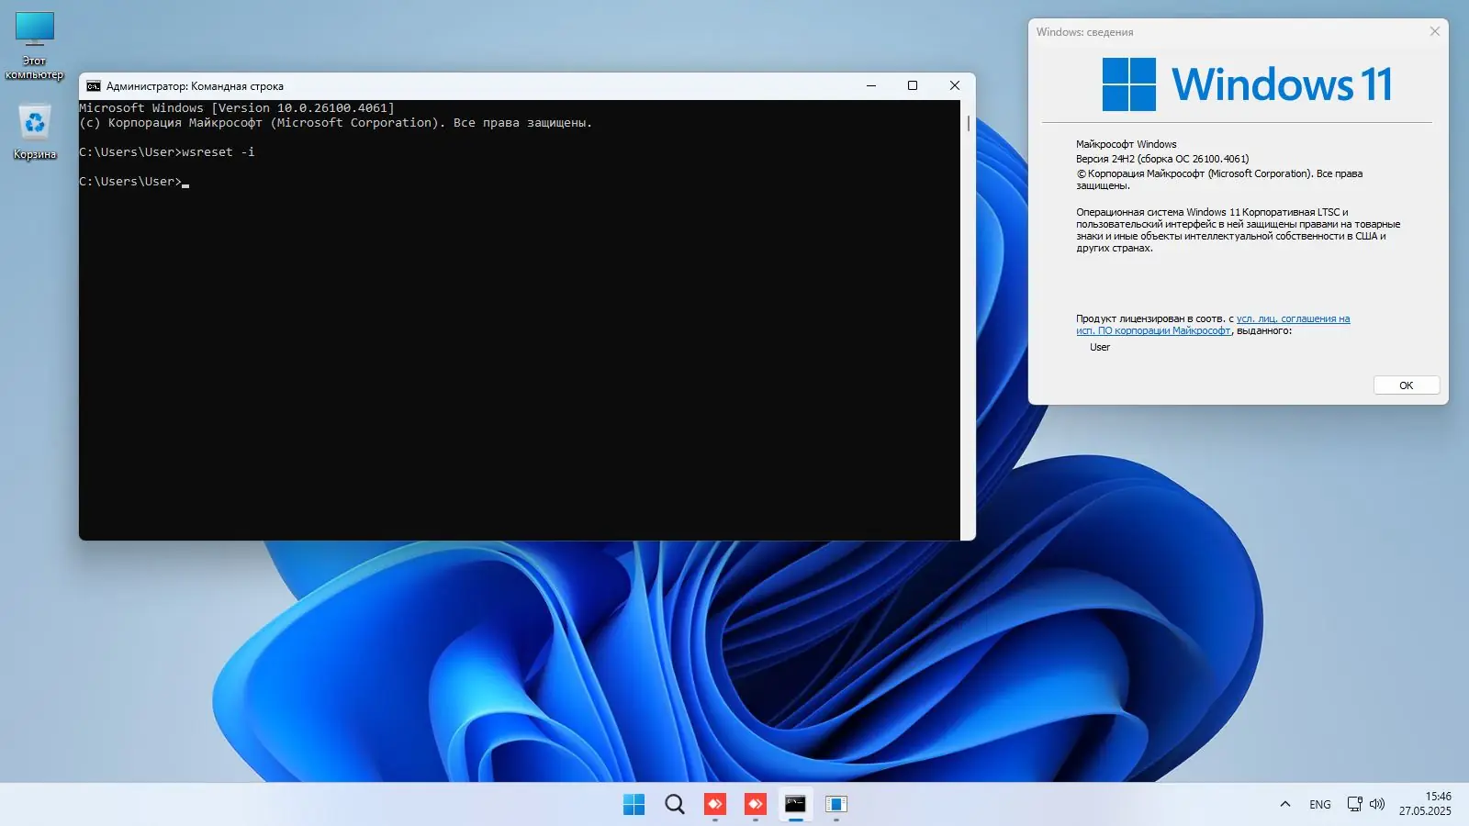Click the Command Prompt taskbar icon

click(x=796, y=805)
